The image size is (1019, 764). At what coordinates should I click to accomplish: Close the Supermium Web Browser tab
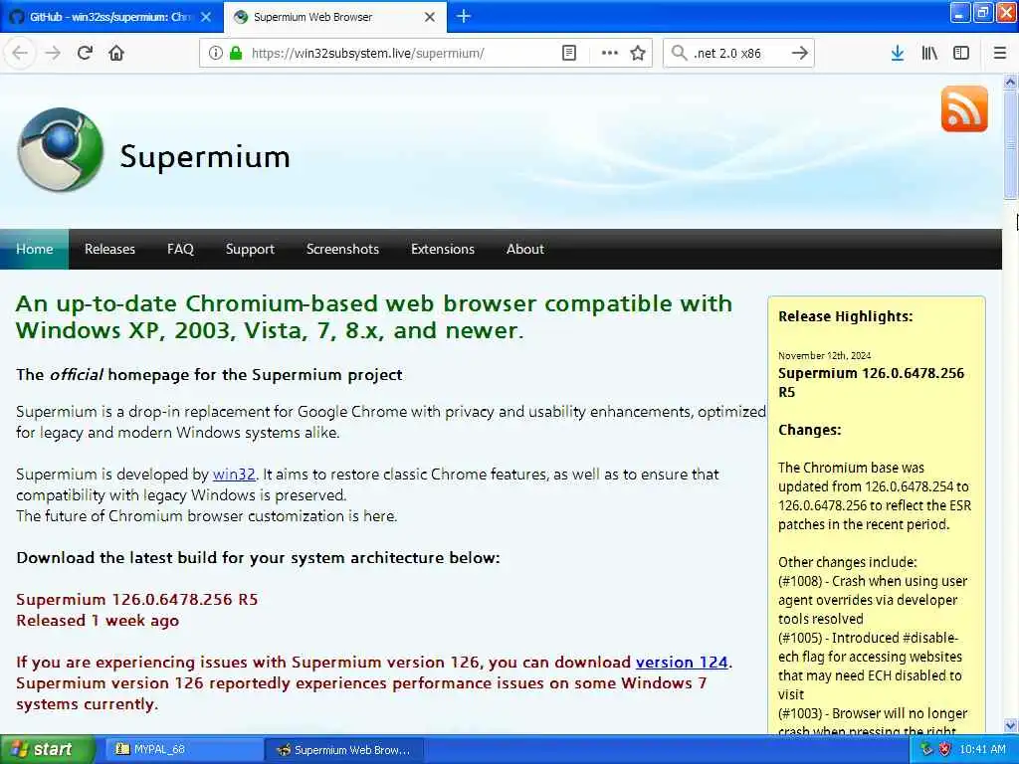pyautogui.click(x=430, y=17)
